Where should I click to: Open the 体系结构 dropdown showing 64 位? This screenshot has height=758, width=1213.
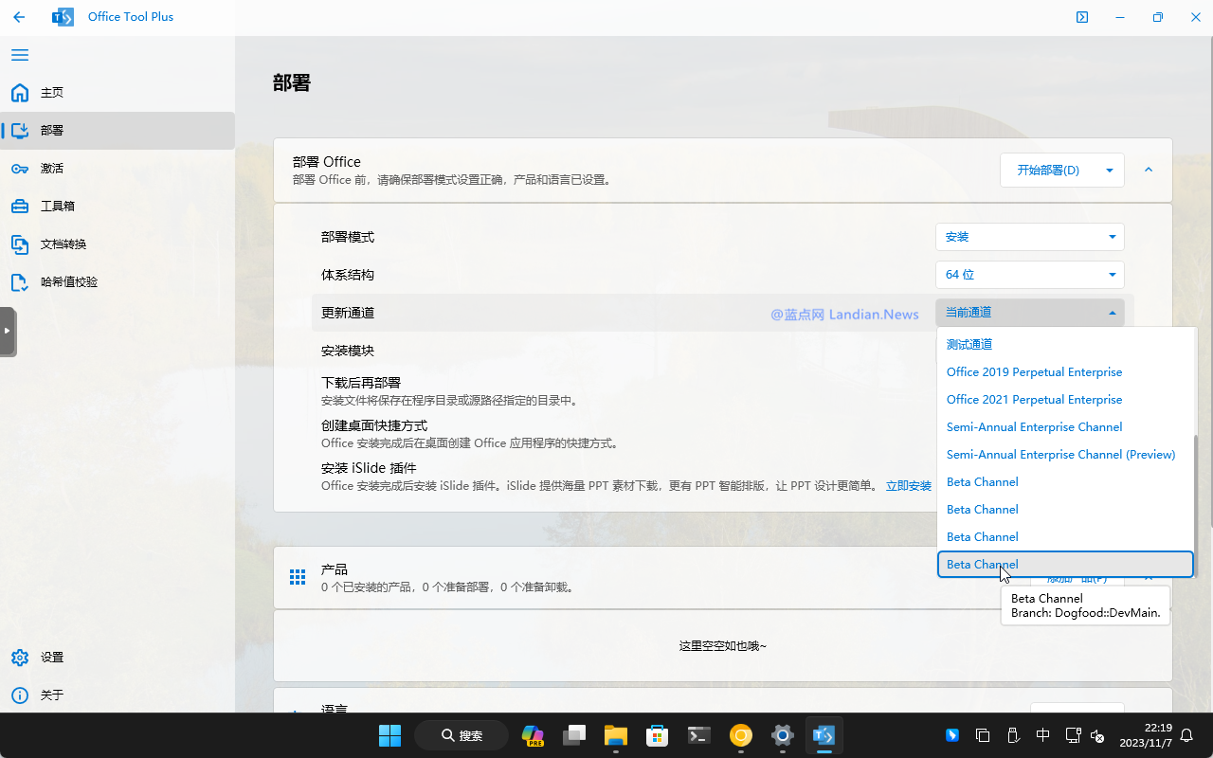coord(1029,275)
